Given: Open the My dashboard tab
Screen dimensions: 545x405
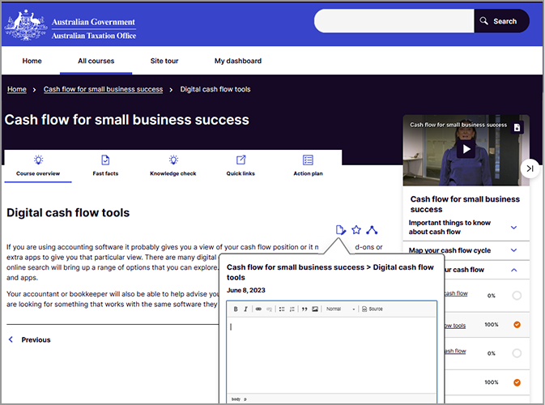Looking at the screenshot, I should (x=238, y=61).
